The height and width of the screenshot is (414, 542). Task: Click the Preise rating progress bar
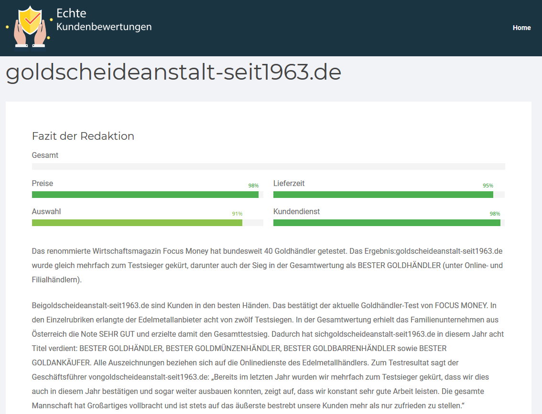point(148,195)
